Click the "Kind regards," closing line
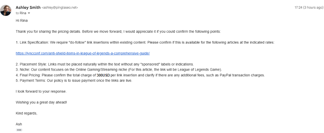 [x=26, y=113]
